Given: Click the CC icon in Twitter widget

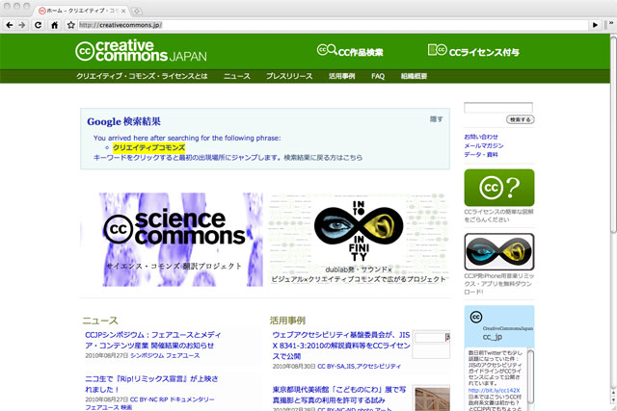Looking at the screenshot, I should [x=476, y=317].
